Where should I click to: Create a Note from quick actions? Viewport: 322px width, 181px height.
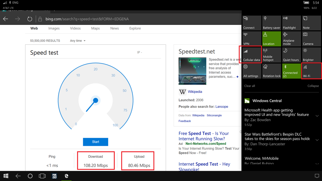pos(311,23)
